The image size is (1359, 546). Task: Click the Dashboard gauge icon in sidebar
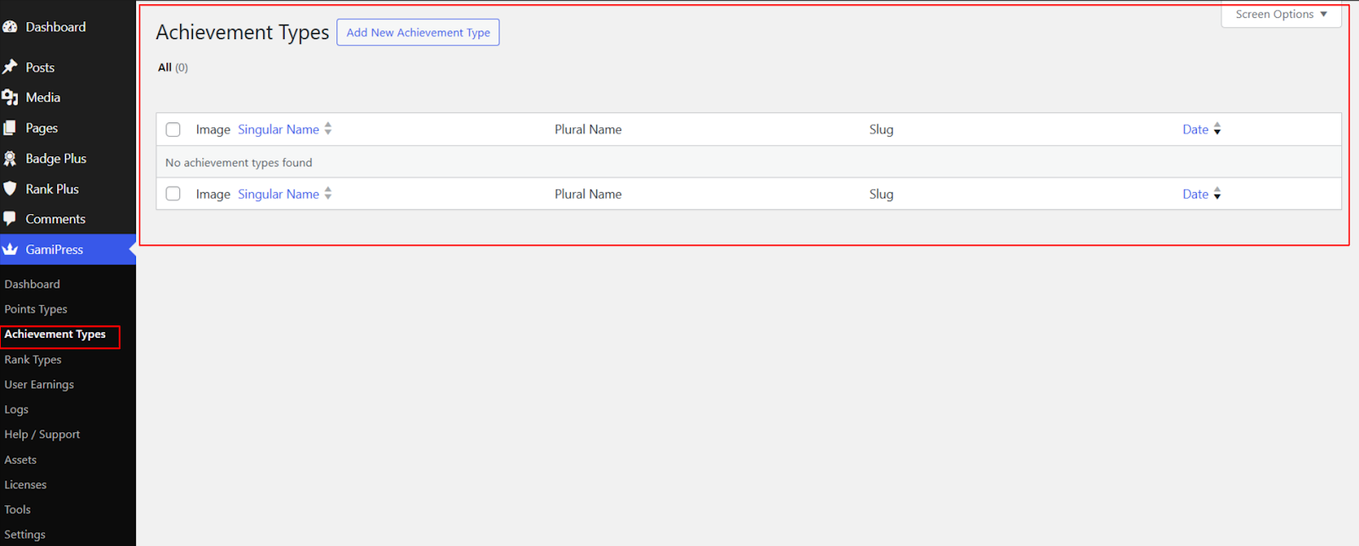pyautogui.click(x=10, y=27)
